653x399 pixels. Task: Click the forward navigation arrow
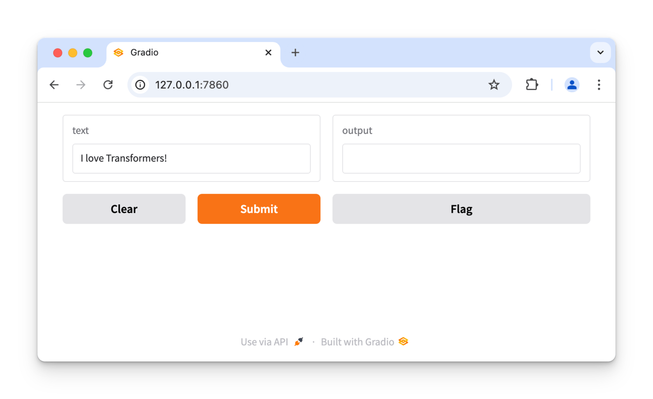(x=81, y=85)
